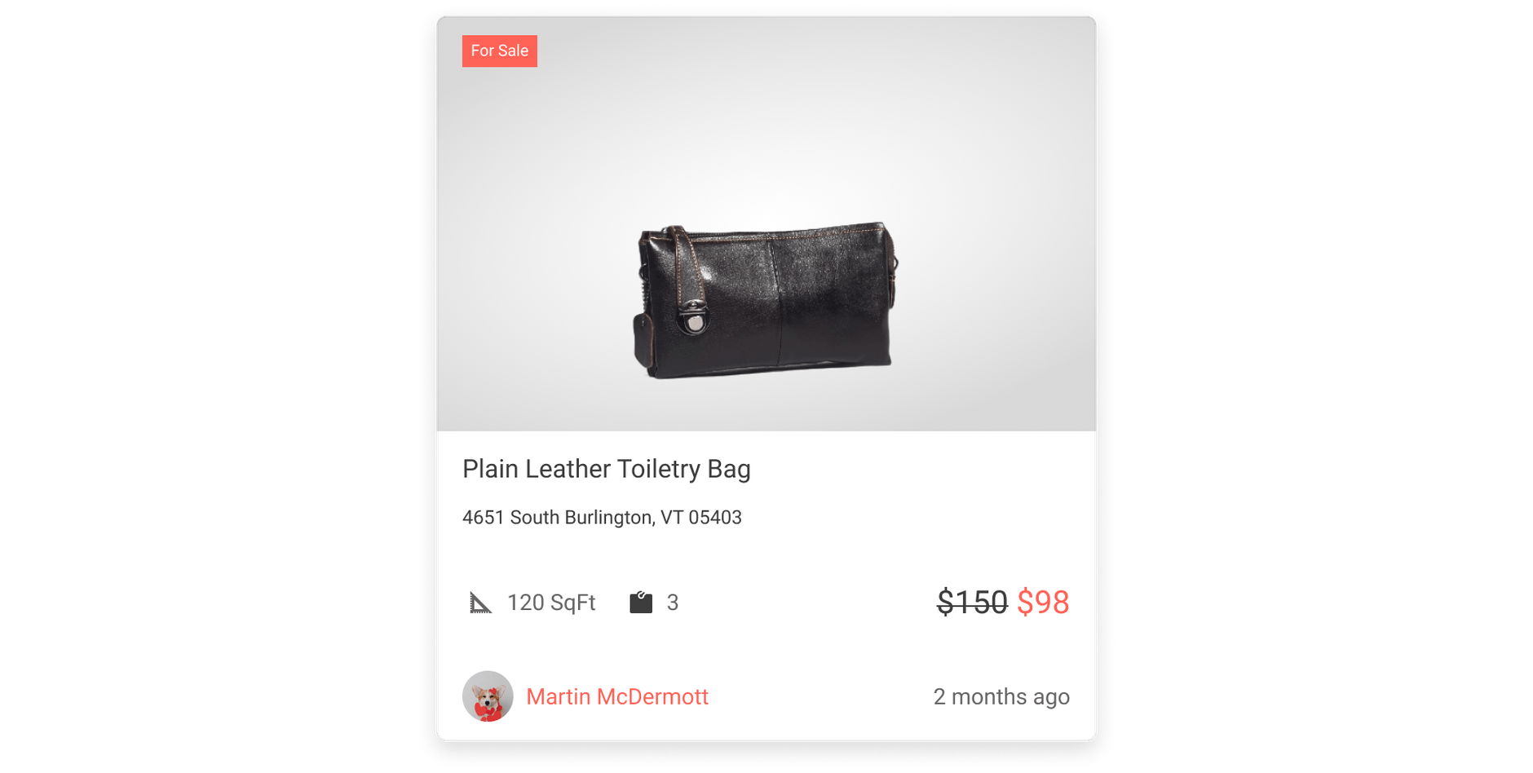Click the 120 SqFt size label
The height and width of the screenshot is (773, 1533).
(551, 603)
